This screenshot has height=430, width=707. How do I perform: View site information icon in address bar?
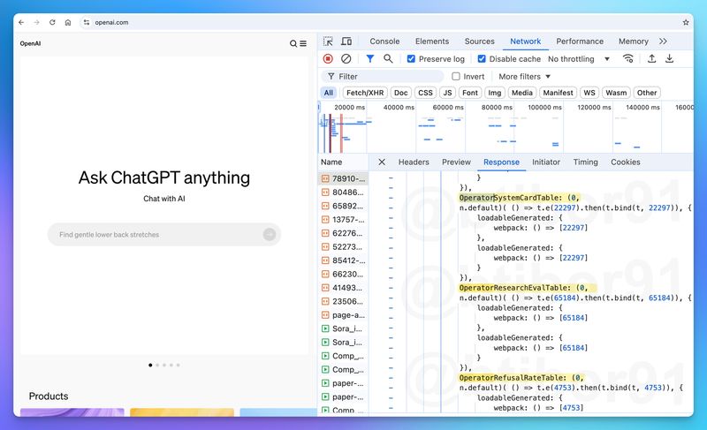click(86, 22)
